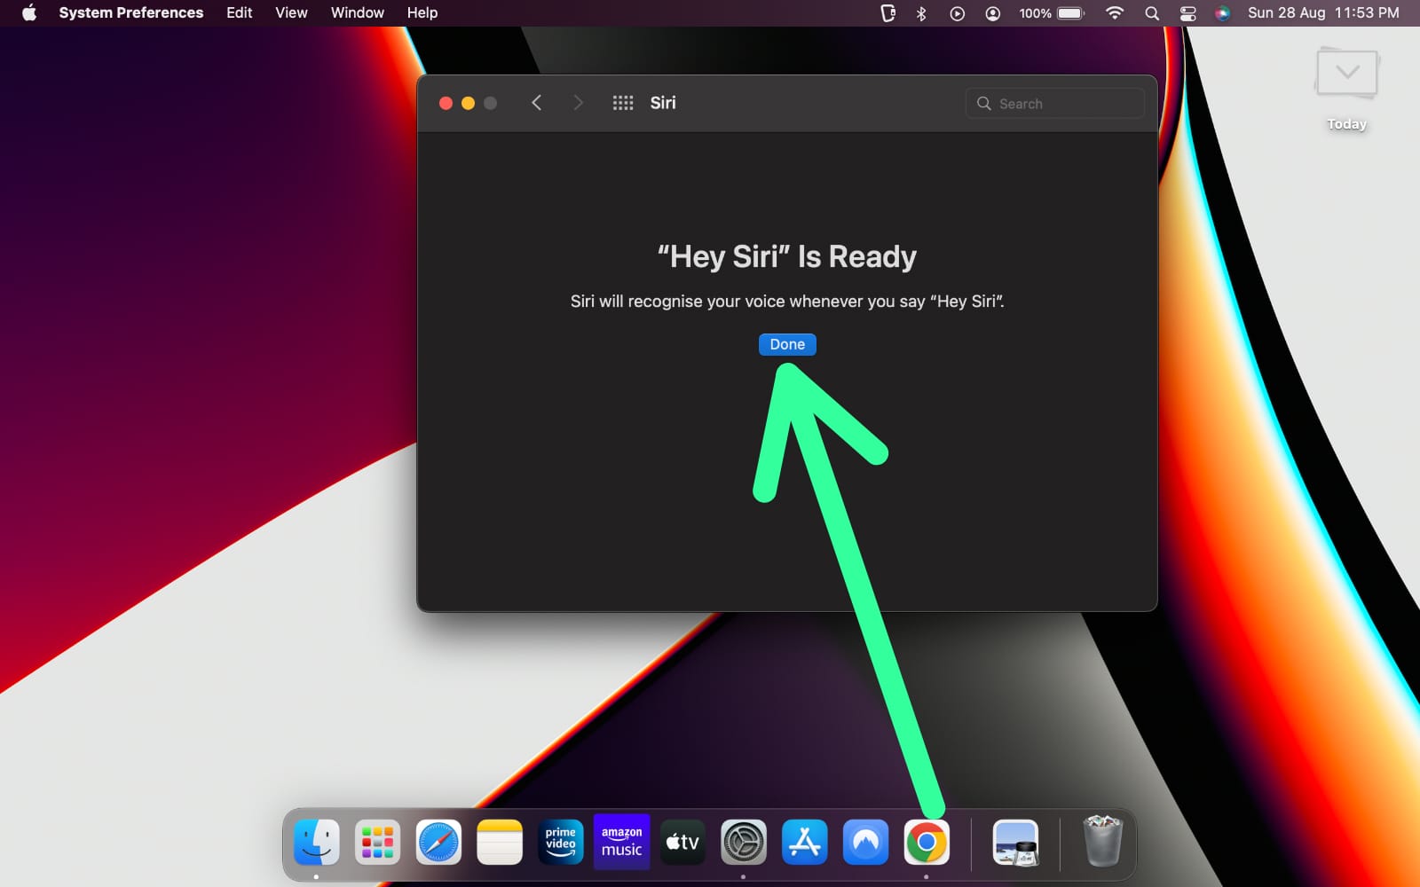
Task: Click System Preferences icon in the Dock
Action: 744,842
